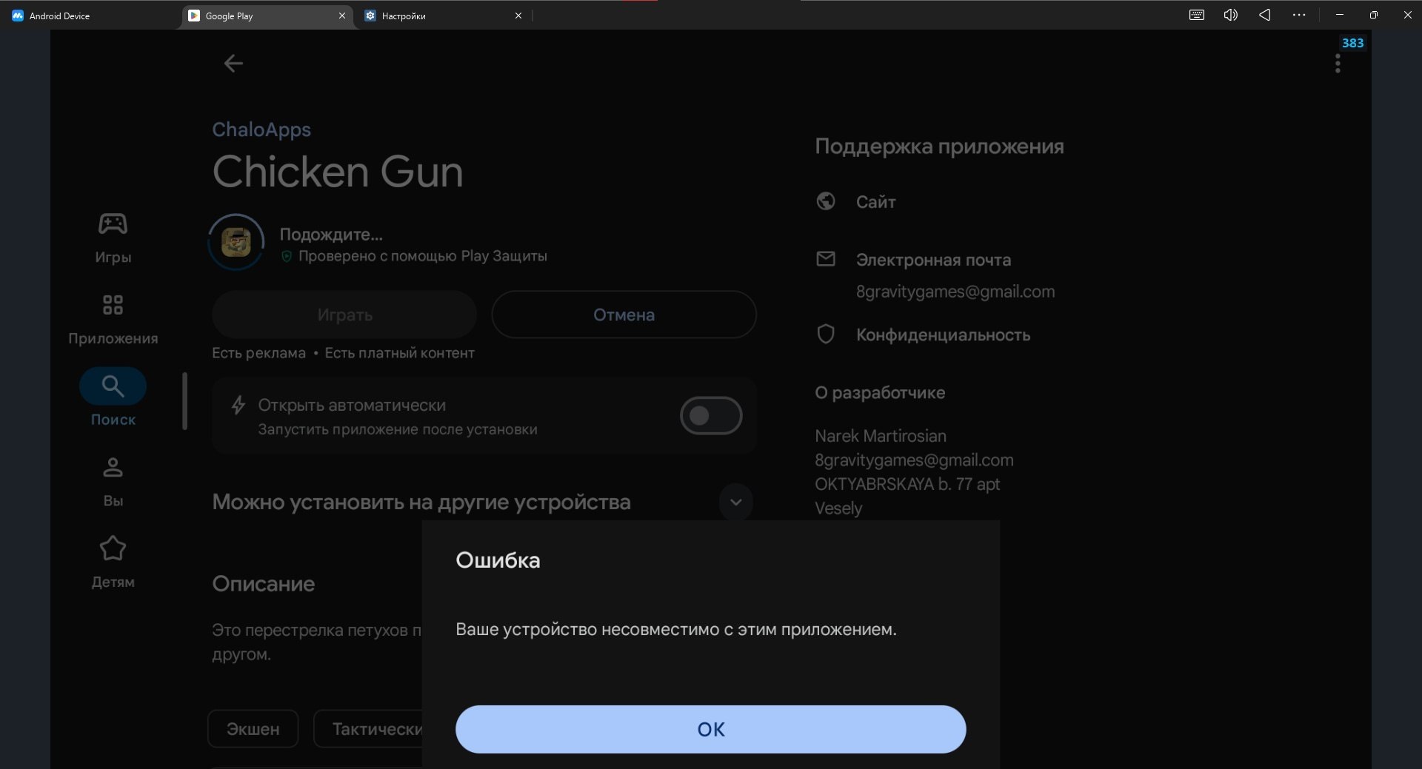Open the Приложения section in the sidebar
1422x769 pixels.
click(x=113, y=320)
